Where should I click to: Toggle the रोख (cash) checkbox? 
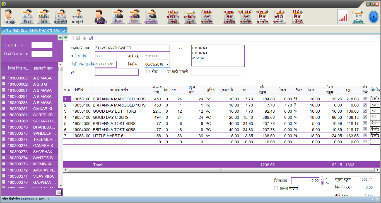point(148,72)
